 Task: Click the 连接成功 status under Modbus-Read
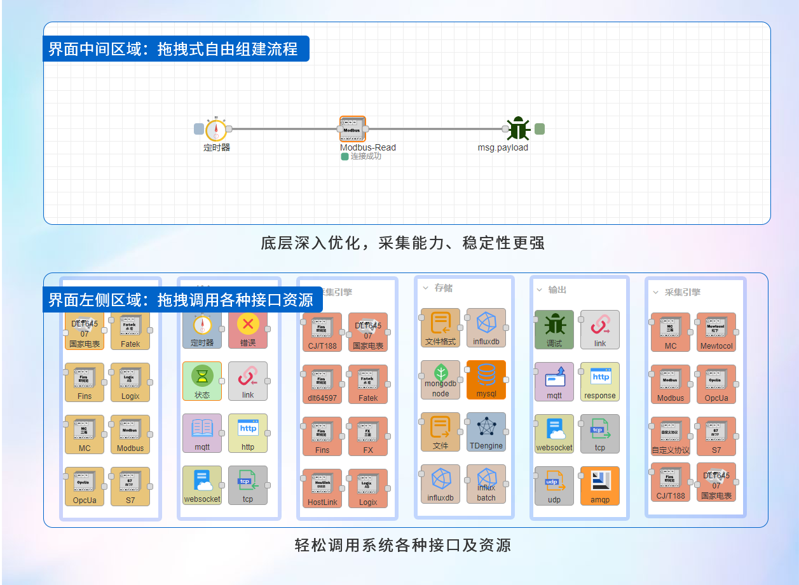point(361,156)
